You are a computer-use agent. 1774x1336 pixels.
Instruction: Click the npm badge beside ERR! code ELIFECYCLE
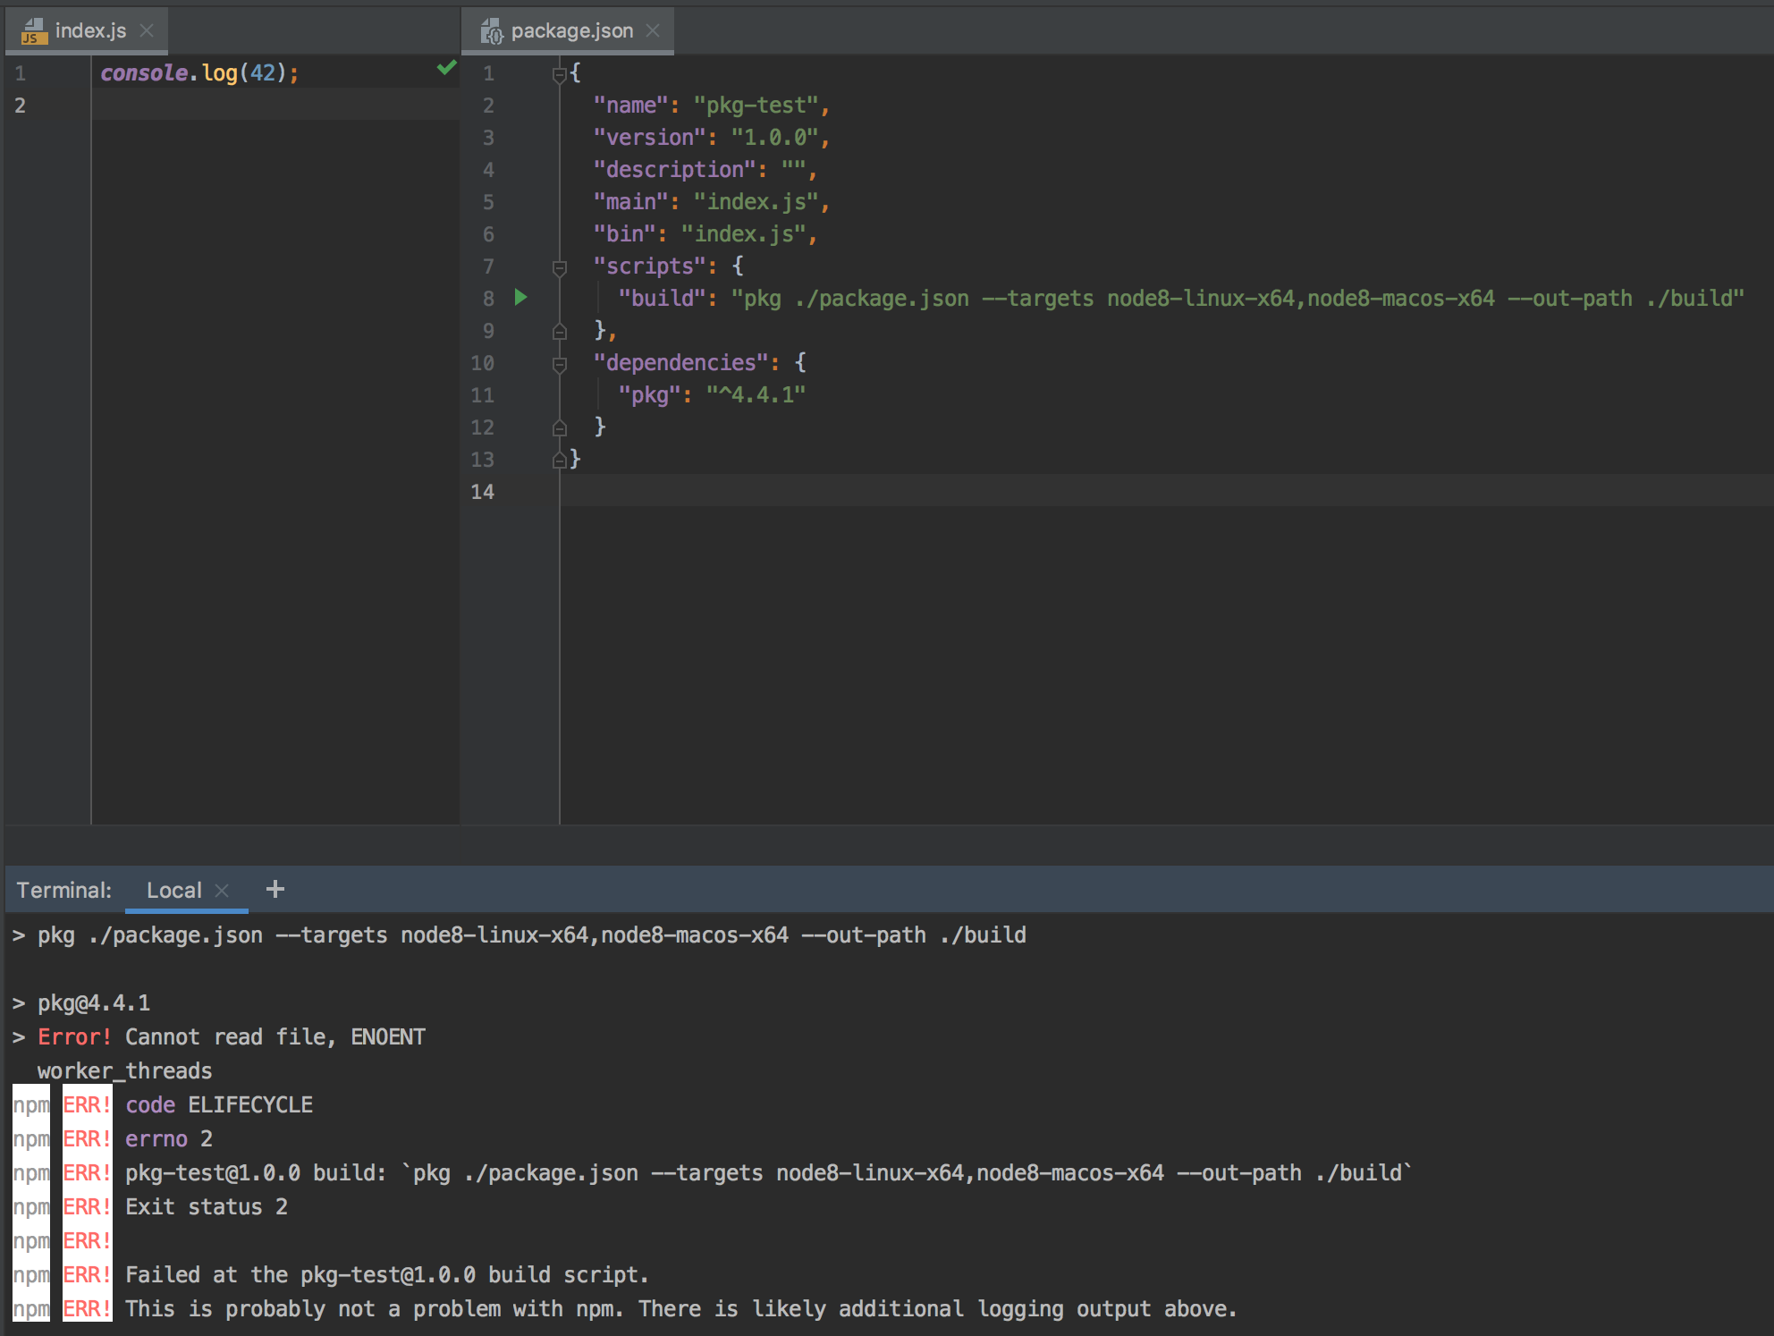tap(30, 1104)
